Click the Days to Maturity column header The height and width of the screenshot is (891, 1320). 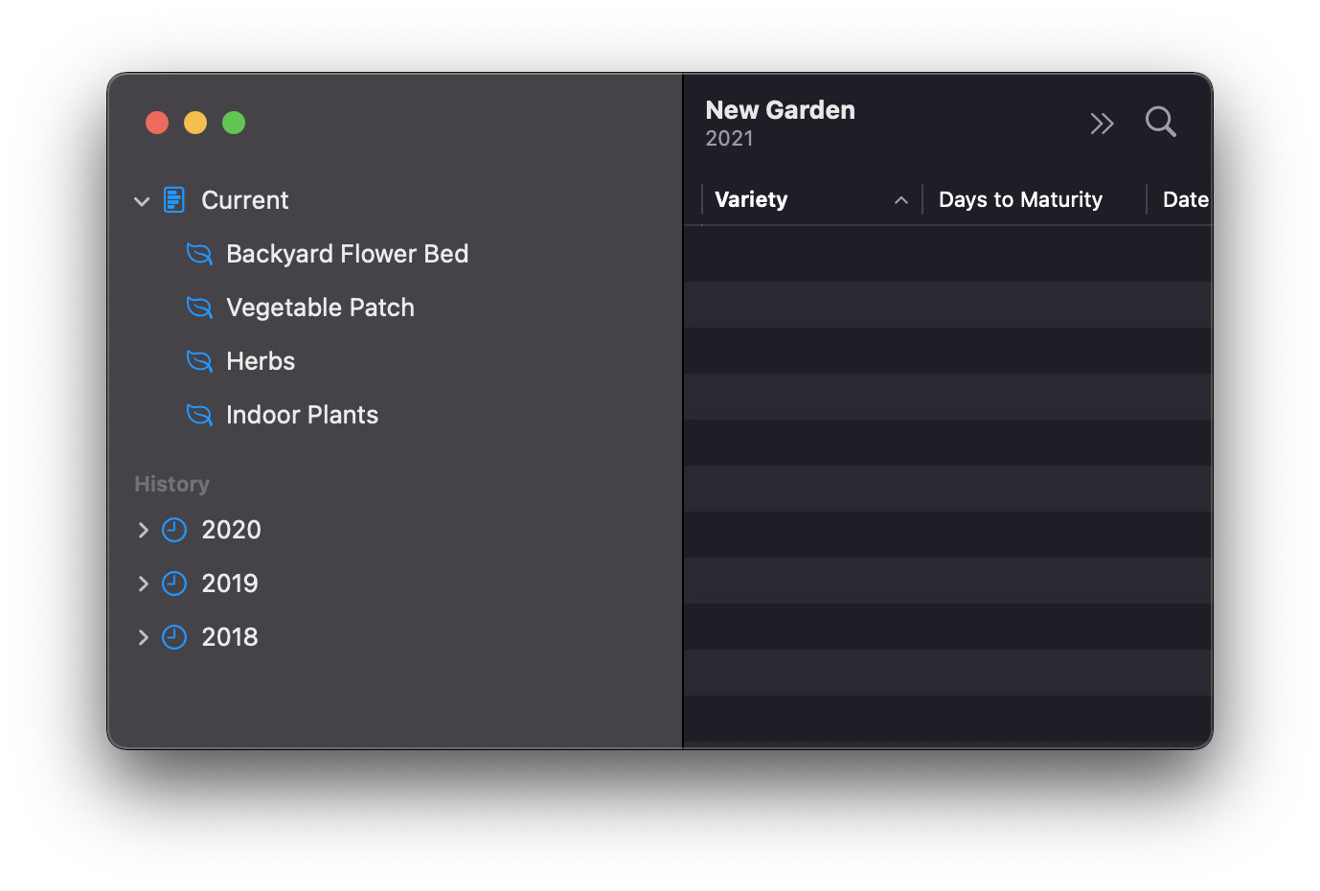(1020, 199)
